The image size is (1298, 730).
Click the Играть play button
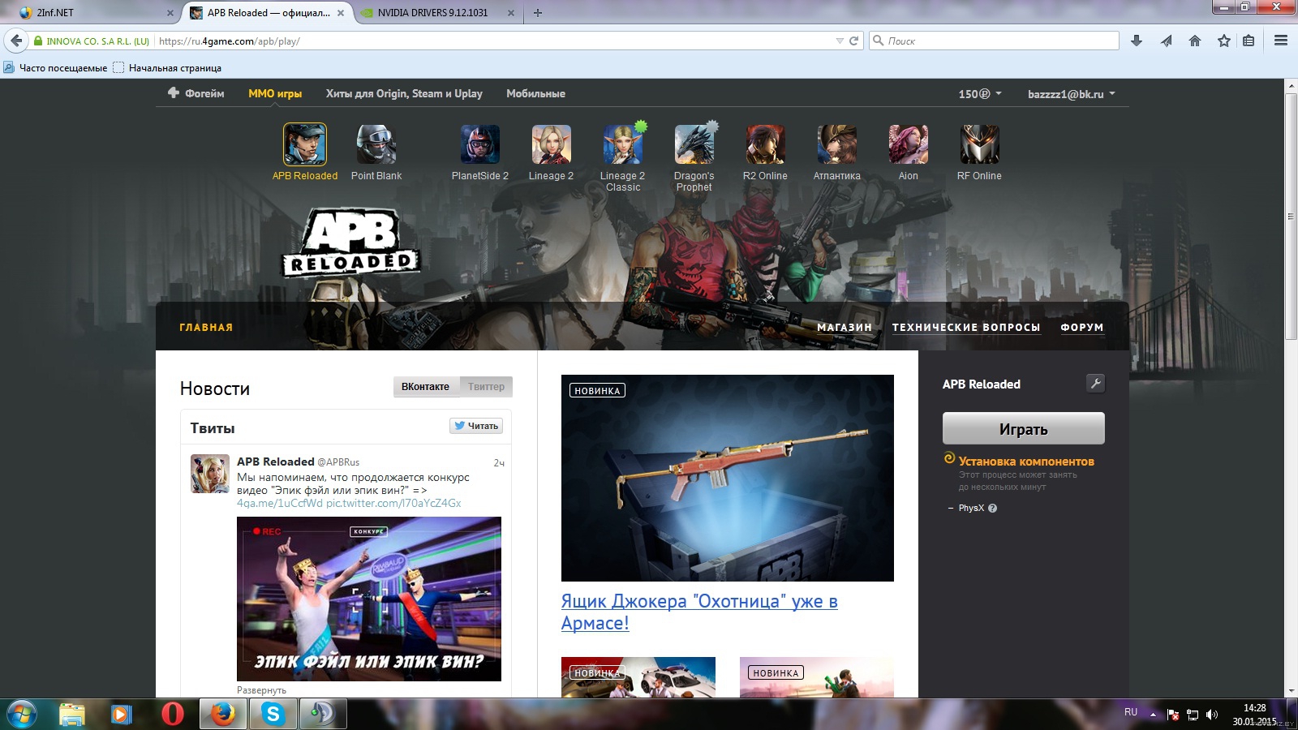(1023, 428)
